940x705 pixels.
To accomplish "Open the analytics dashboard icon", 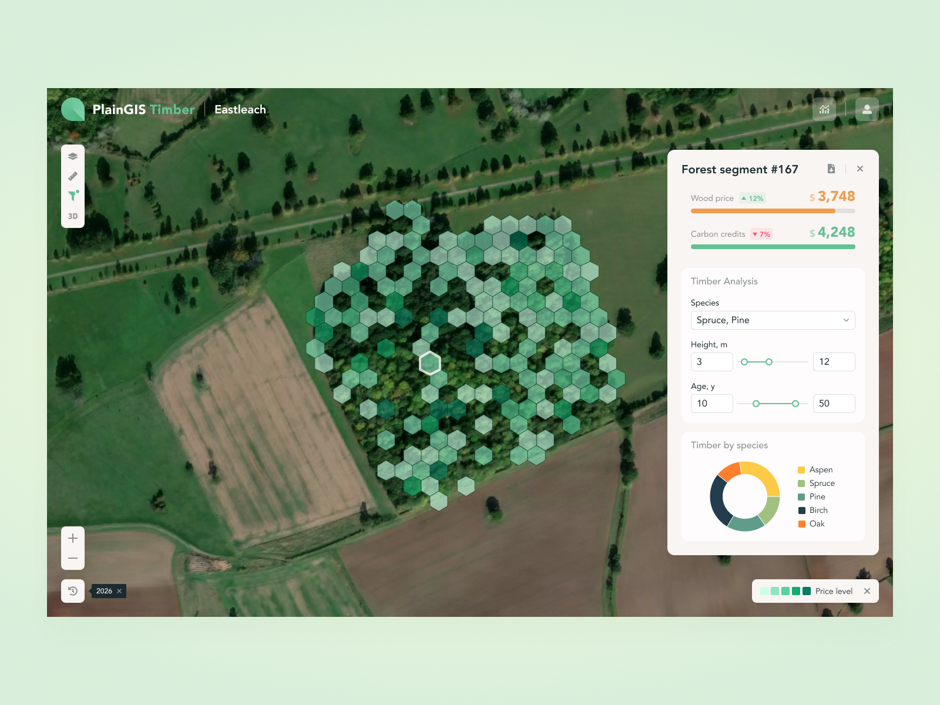I will 824,109.
